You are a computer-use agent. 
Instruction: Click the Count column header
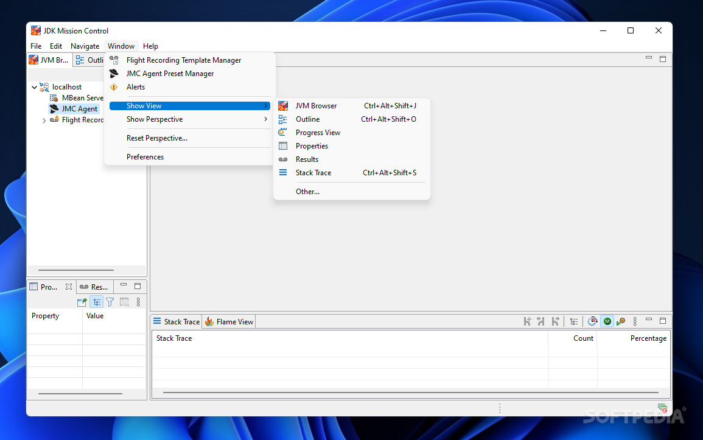tap(573, 338)
